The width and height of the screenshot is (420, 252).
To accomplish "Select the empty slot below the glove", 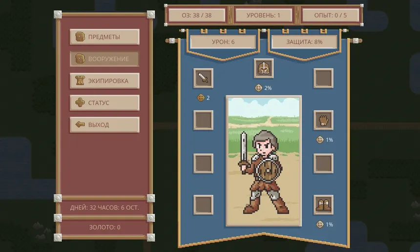I will coord(323,163).
